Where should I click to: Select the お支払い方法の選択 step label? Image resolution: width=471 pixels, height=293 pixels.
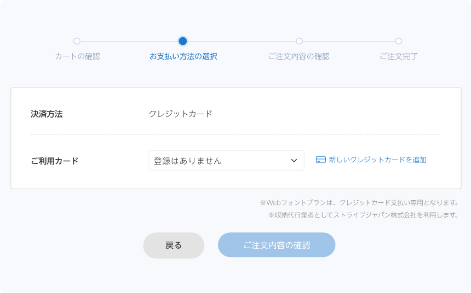[x=183, y=56]
